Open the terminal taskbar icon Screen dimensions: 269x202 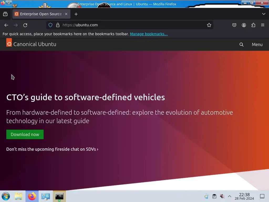59,196
